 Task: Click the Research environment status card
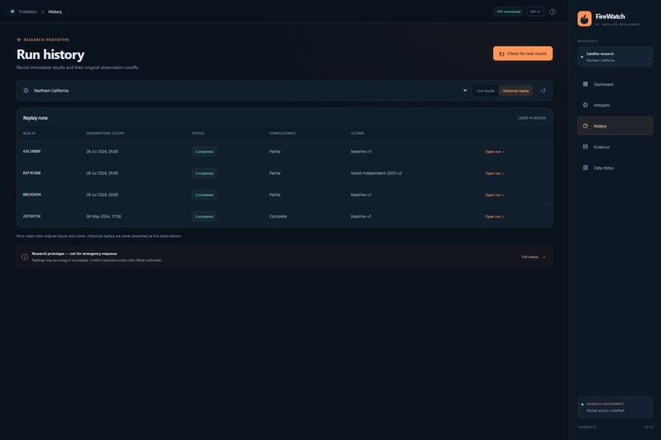615,407
